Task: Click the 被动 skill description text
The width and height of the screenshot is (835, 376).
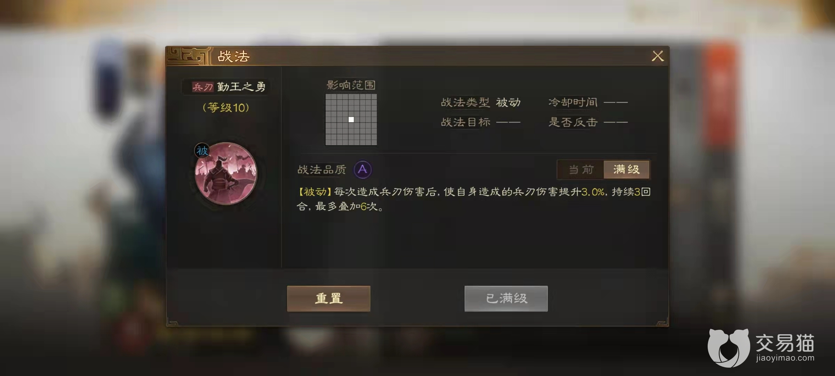Action: point(474,199)
